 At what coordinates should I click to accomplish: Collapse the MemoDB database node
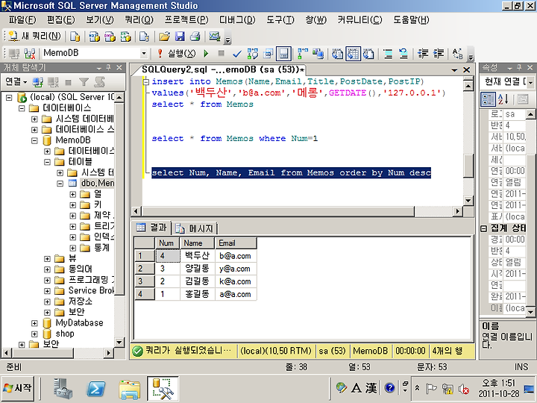tap(34, 140)
